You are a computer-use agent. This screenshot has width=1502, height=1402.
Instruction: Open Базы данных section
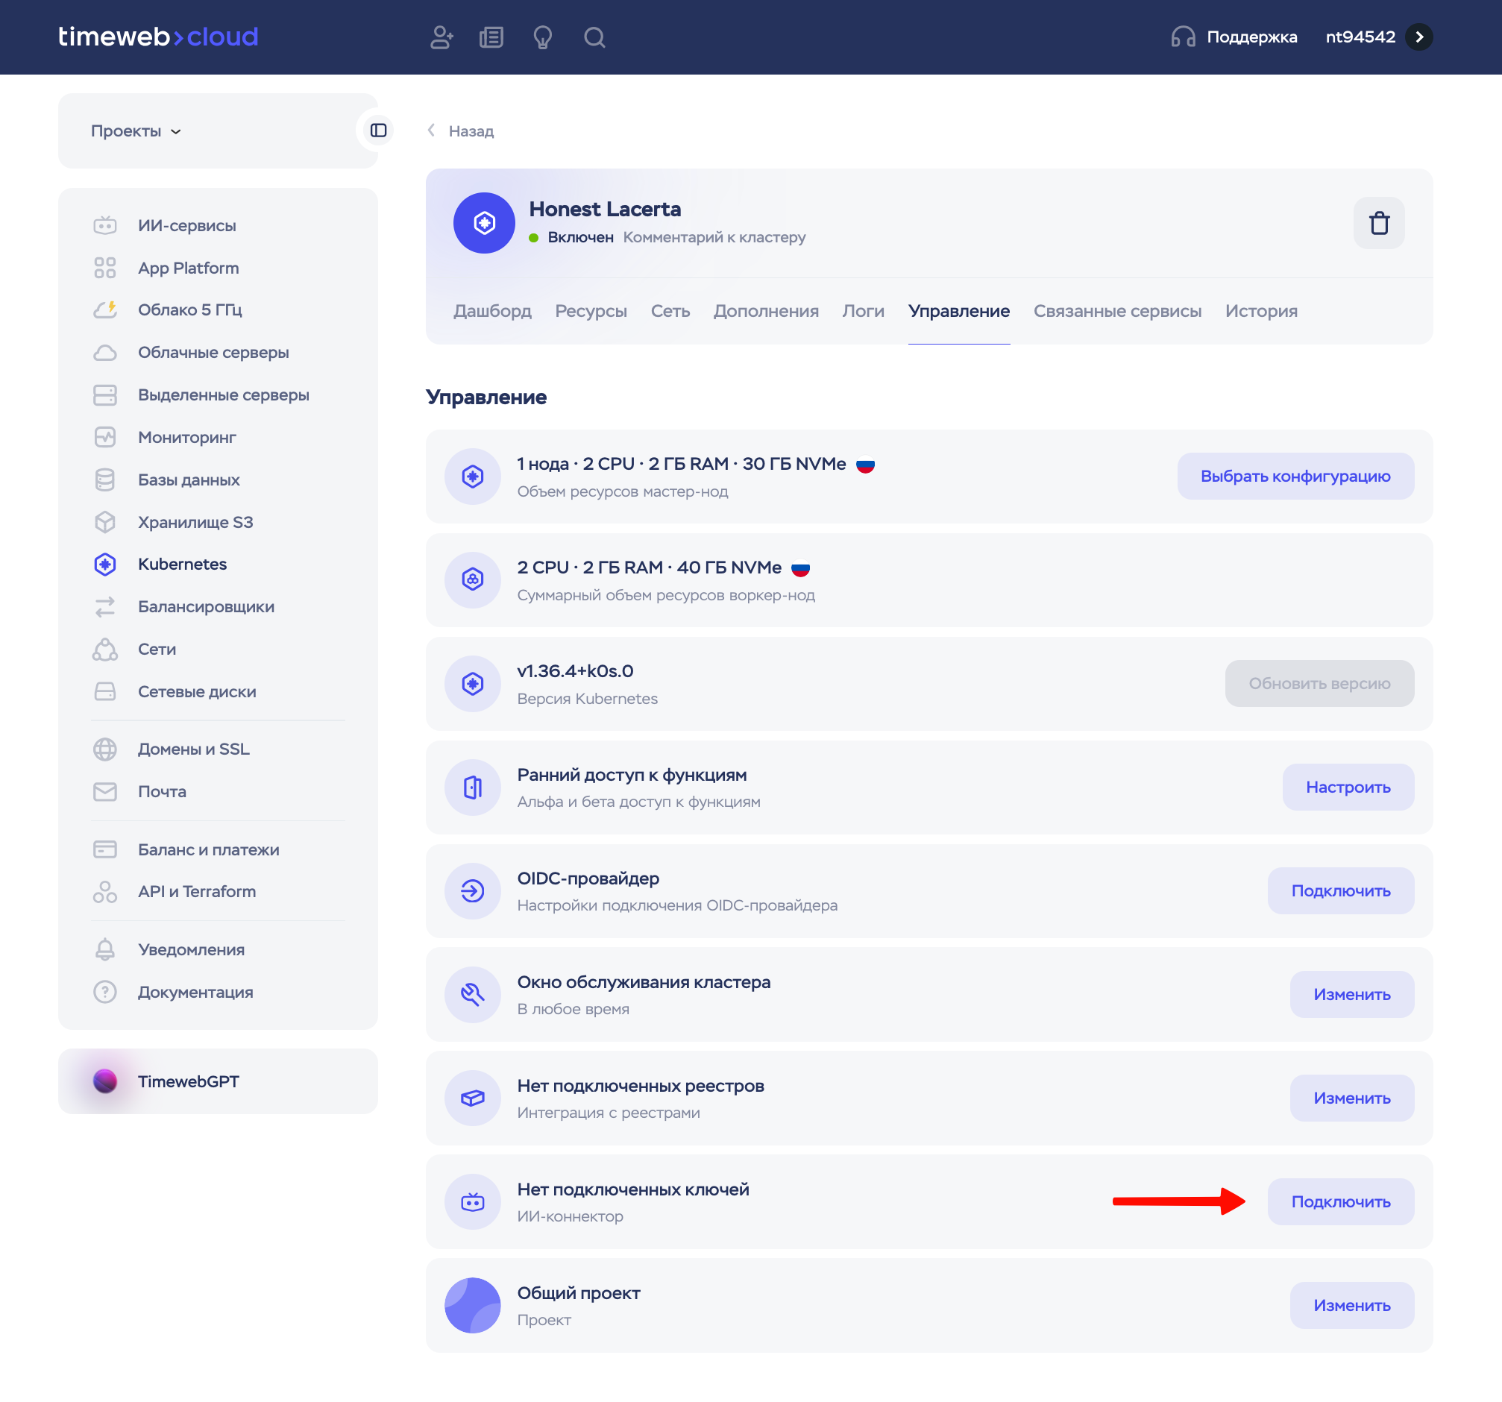pos(189,480)
